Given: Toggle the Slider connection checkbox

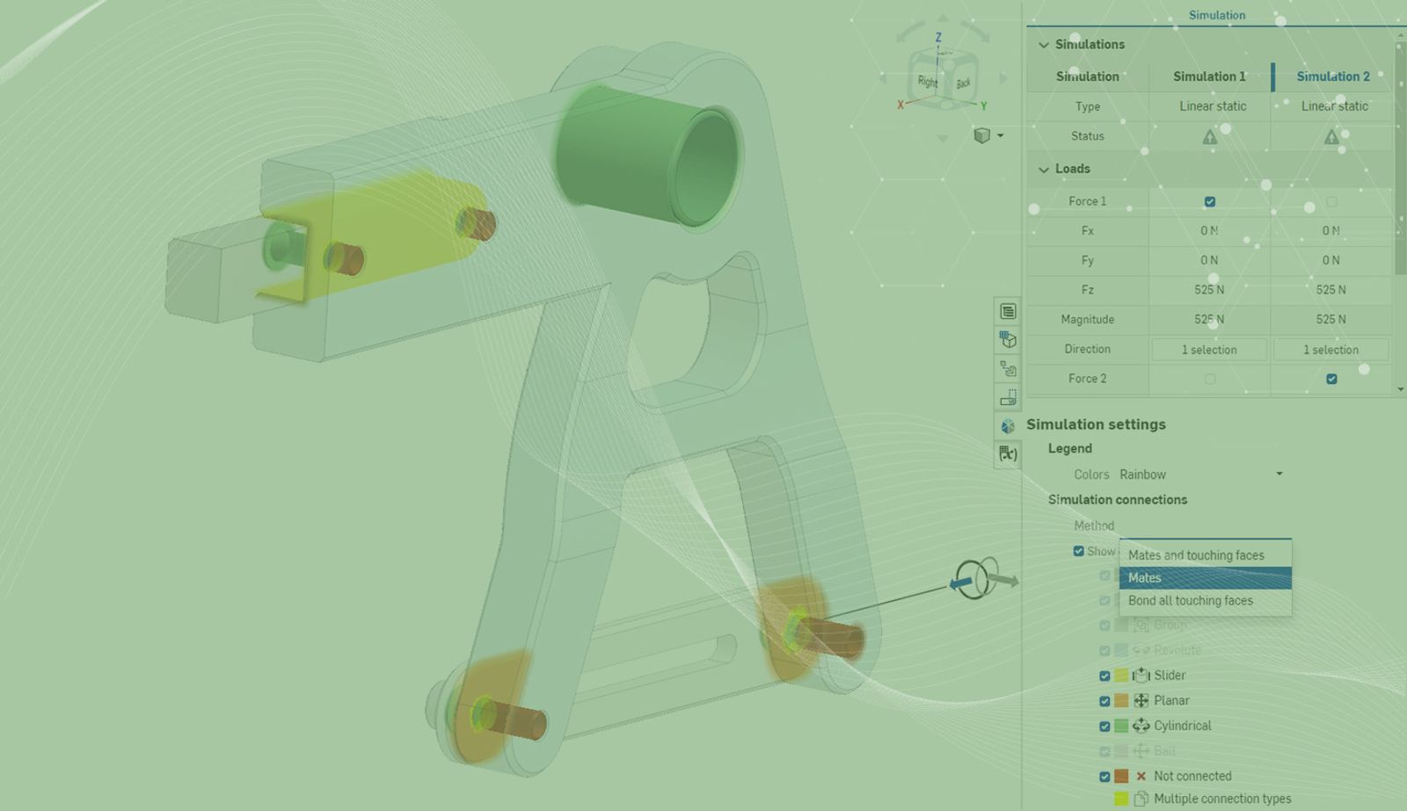Looking at the screenshot, I should coord(1104,676).
